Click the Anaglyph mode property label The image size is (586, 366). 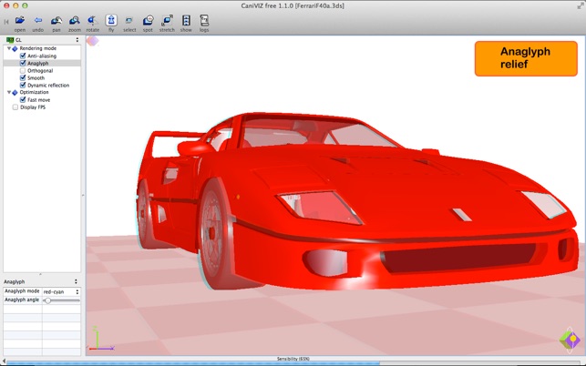(x=22, y=291)
